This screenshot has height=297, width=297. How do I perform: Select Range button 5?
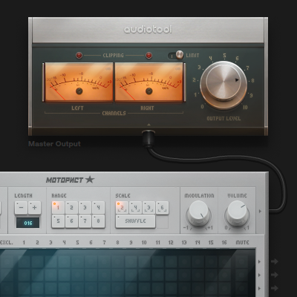(58, 221)
